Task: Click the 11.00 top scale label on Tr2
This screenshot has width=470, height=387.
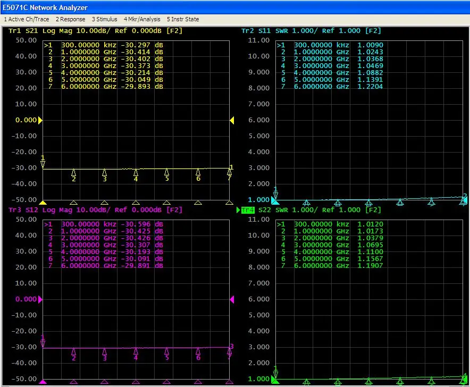Action: [259, 40]
